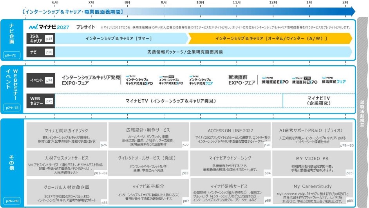Click the WEB 就活直前EXPO logo
This screenshot has width=369, height=208.
305,80
